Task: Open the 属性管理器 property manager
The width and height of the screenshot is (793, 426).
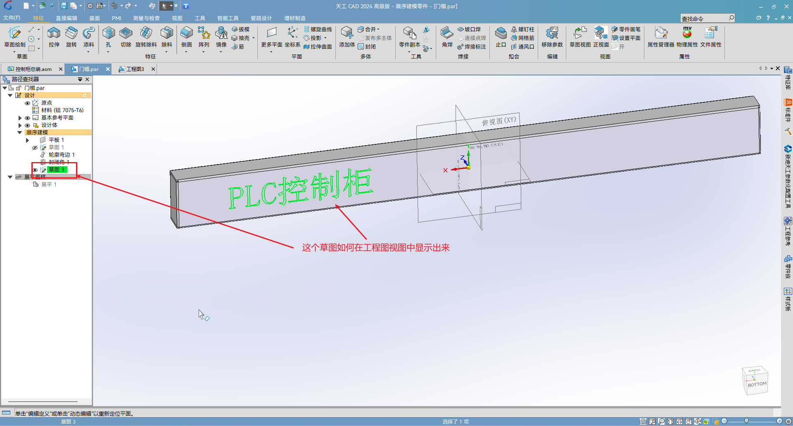Action: tap(660, 37)
